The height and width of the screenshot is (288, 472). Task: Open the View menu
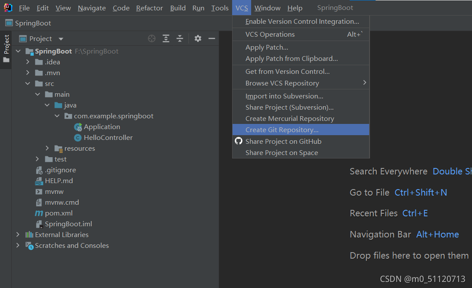[63, 8]
